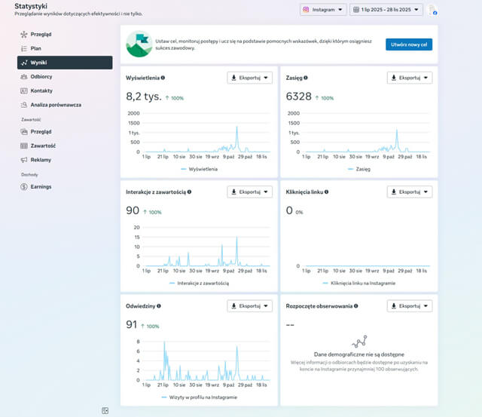Expand Eksportuj dropdown in Wyświetlenia card
Viewport: 482px width, 417px height.
[x=249, y=78]
